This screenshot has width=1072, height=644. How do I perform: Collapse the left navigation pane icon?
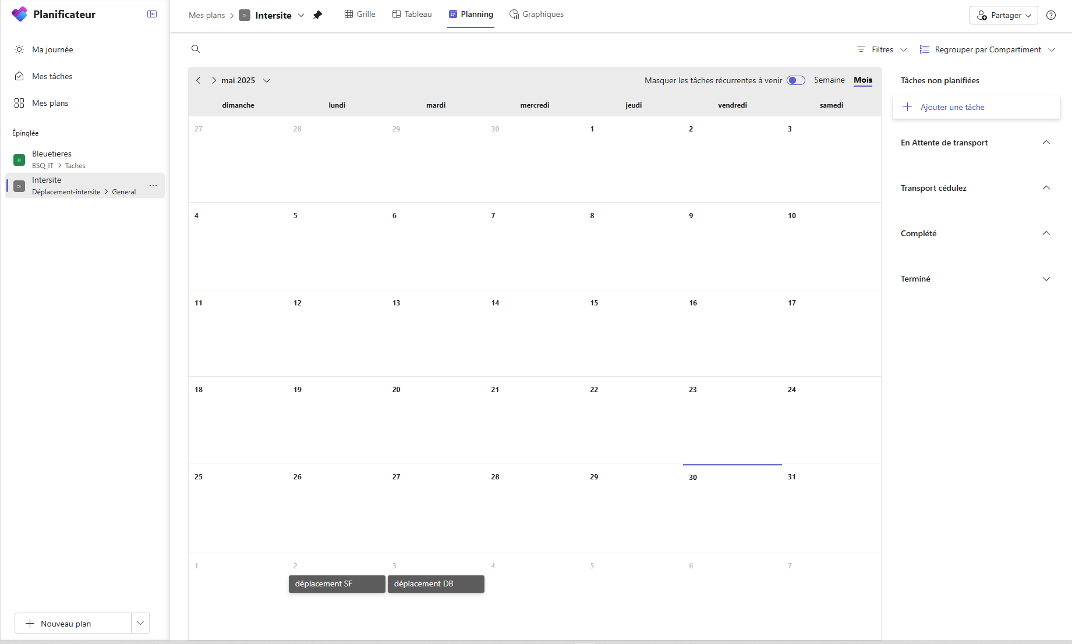152,14
